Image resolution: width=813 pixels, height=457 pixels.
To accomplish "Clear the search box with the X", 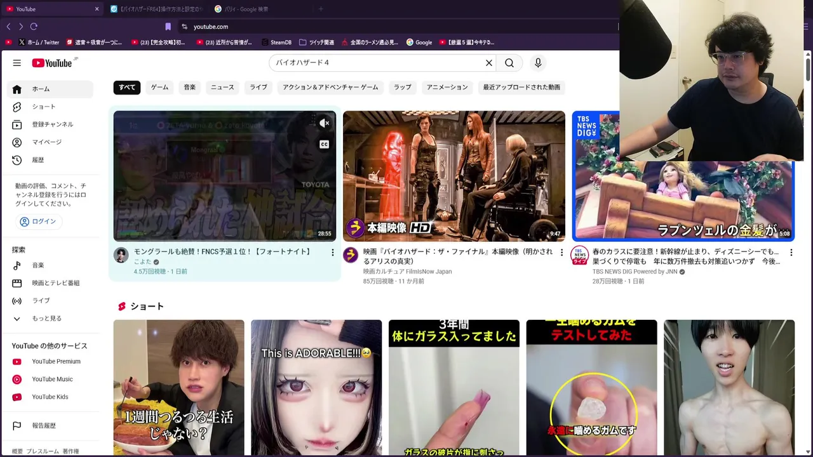I will tap(489, 63).
